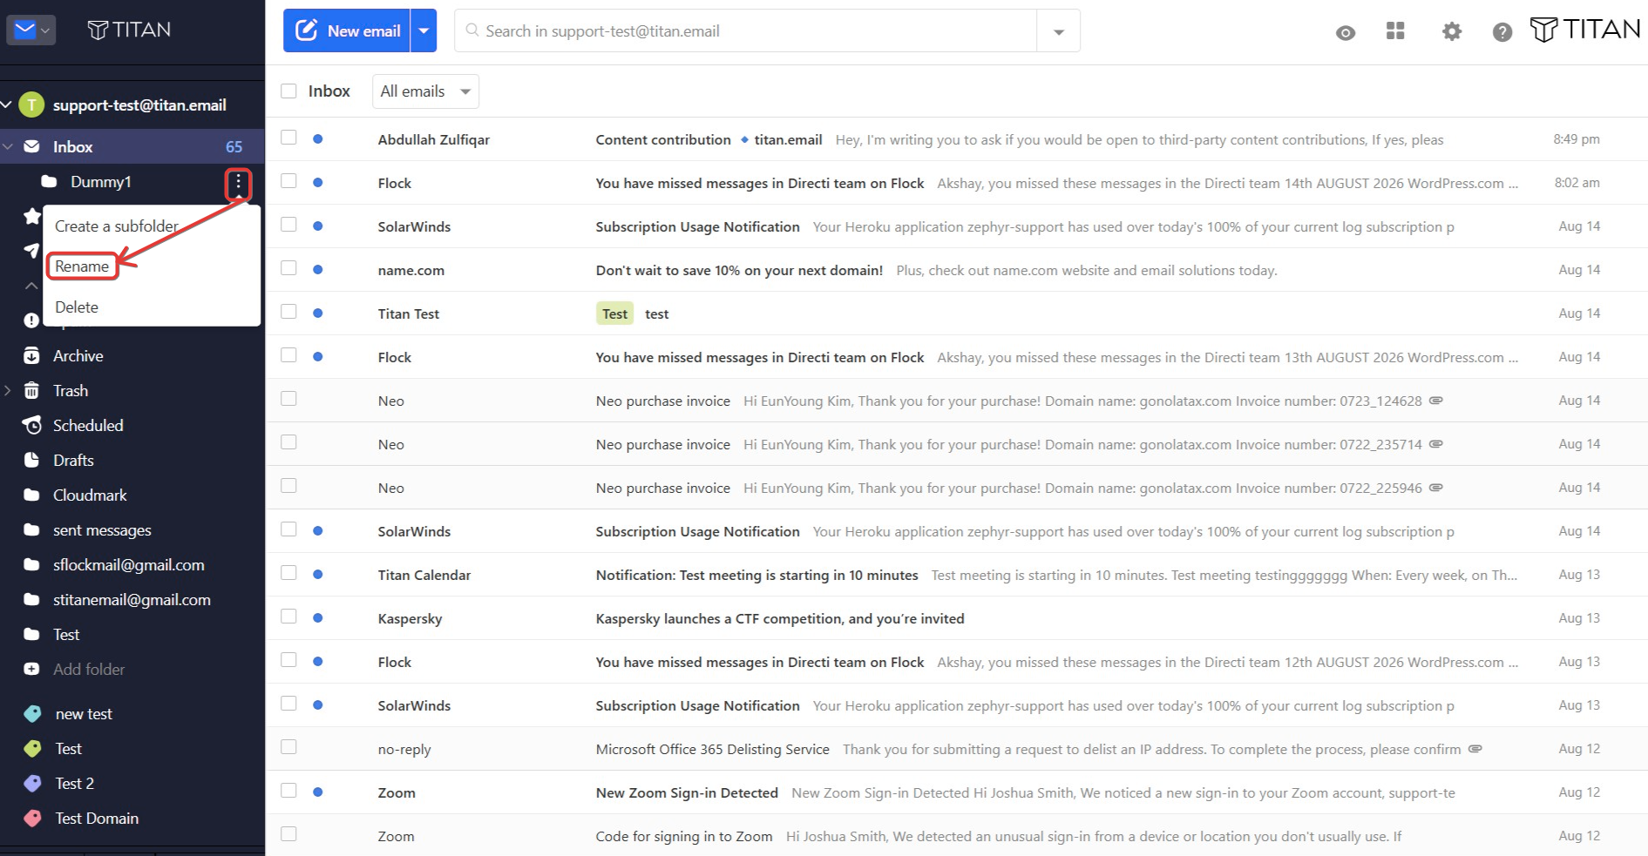This screenshot has height=856, width=1648.
Task: Click the Add folder plus icon
Action: pos(31,669)
